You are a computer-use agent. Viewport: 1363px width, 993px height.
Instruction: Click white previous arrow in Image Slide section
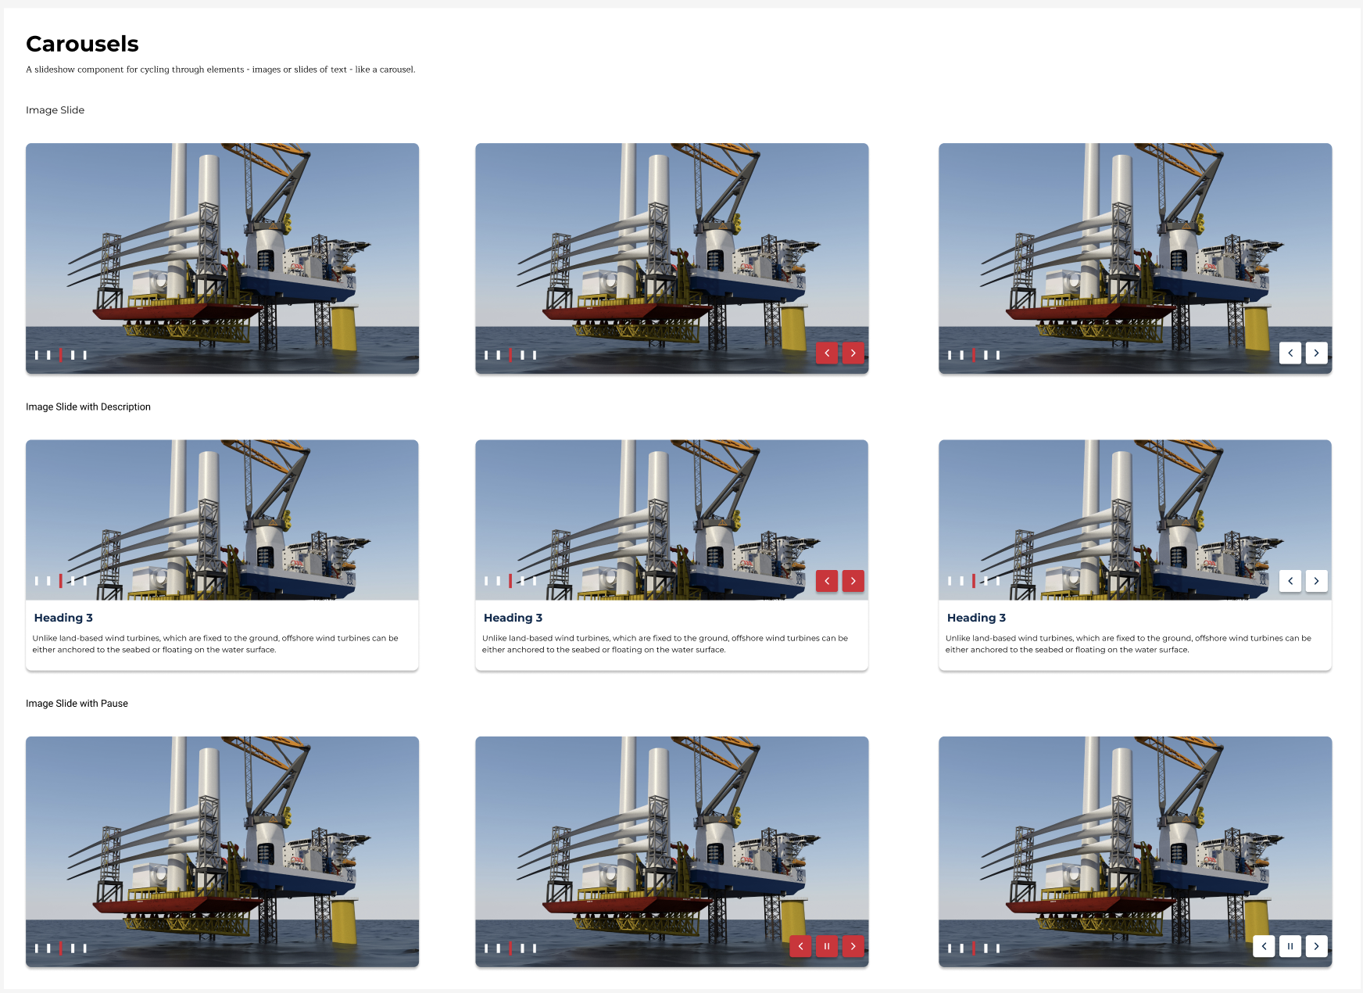[x=1290, y=353]
